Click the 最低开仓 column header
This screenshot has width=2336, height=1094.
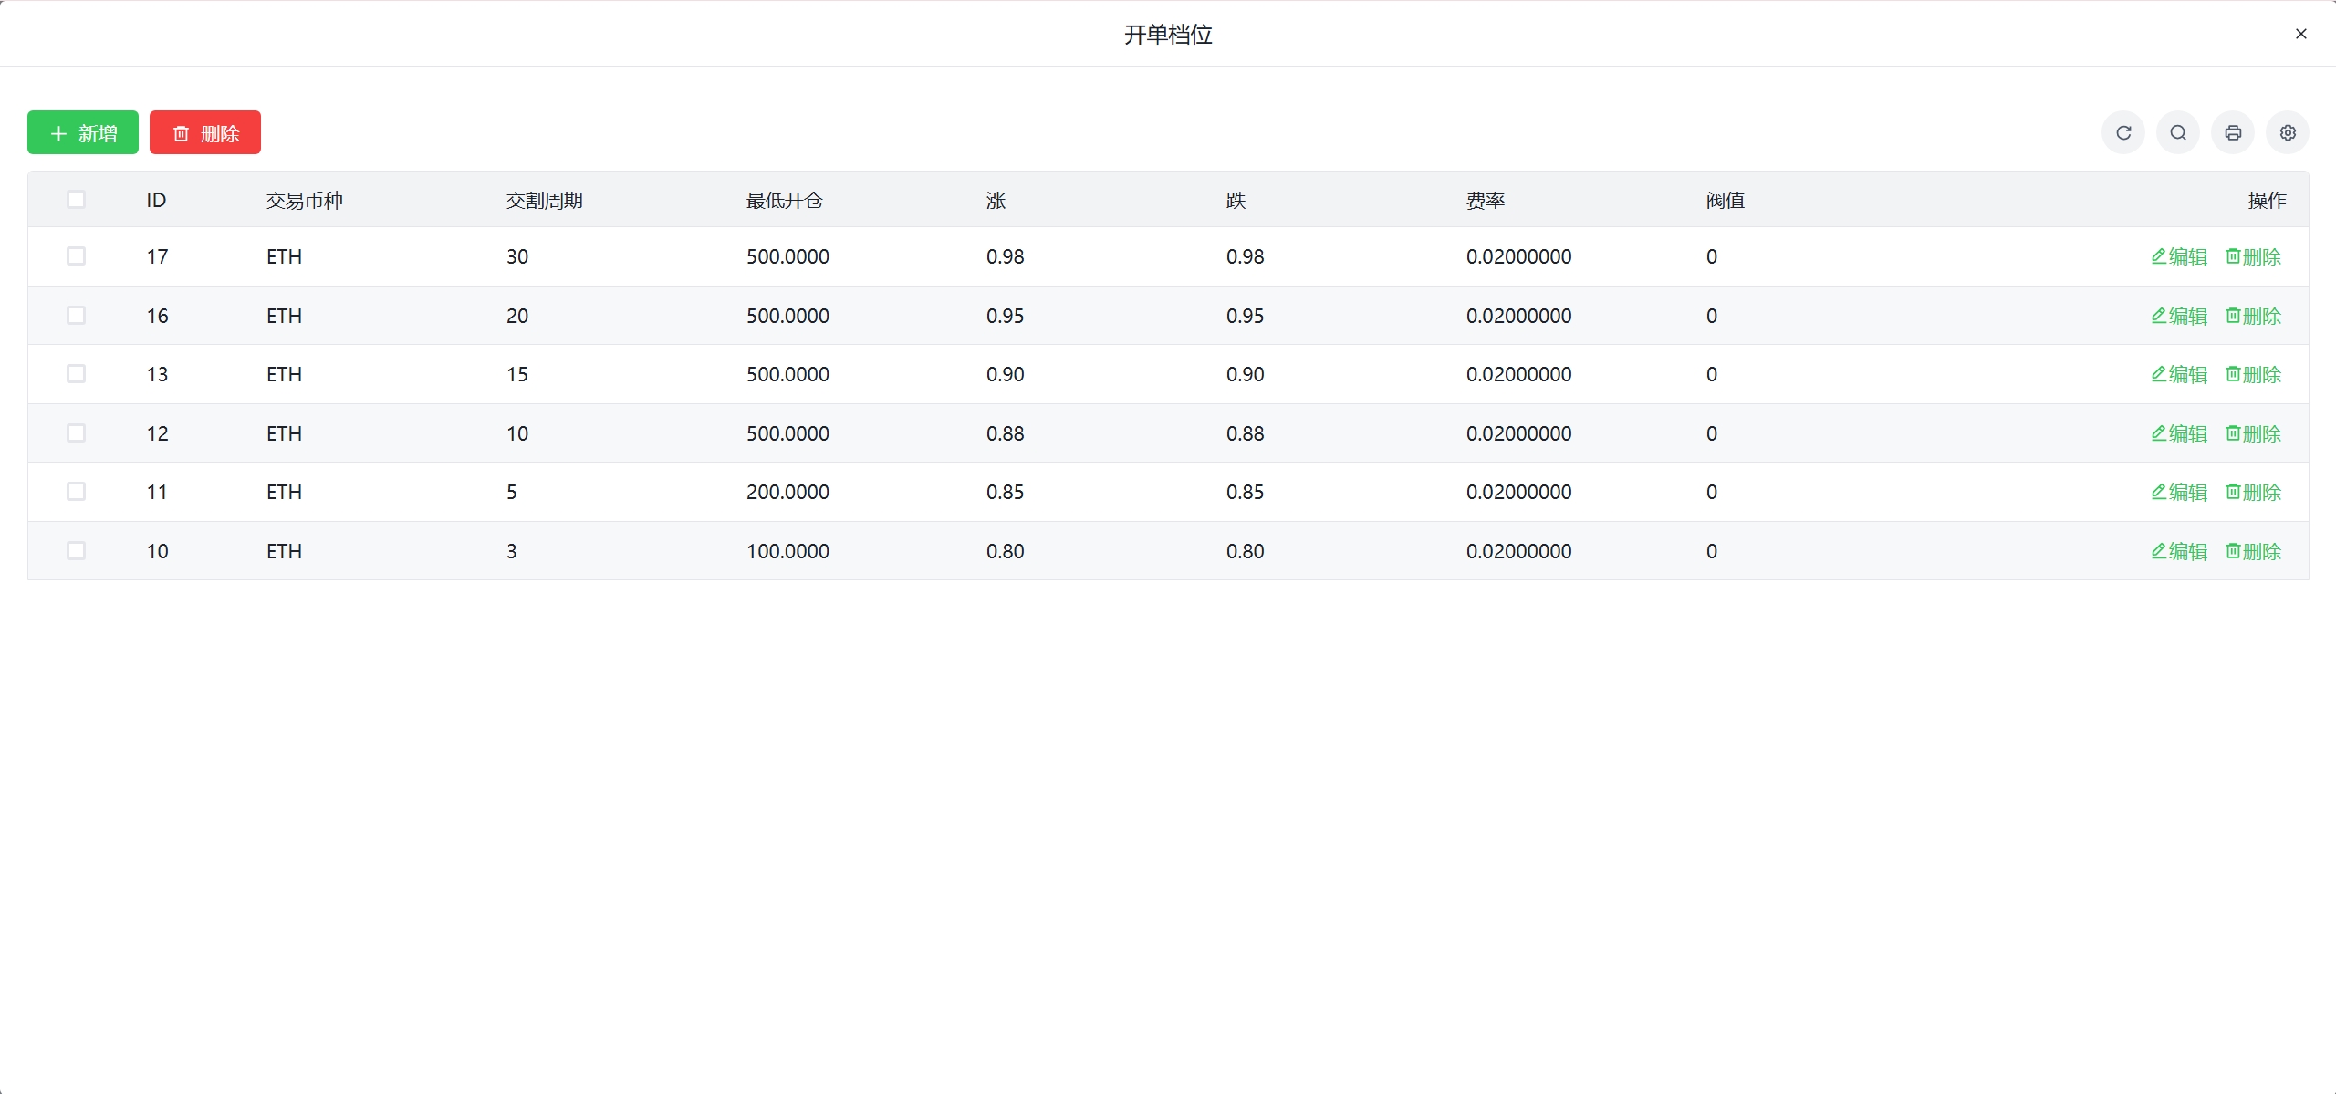click(784, 201)
